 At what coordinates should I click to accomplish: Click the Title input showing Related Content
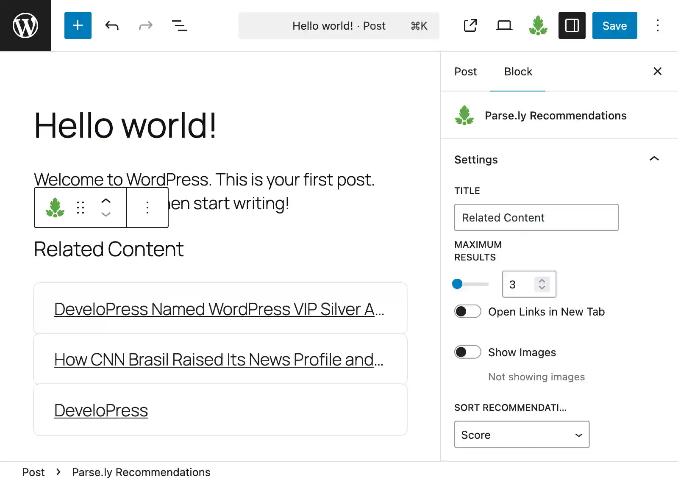coord(536,218)
